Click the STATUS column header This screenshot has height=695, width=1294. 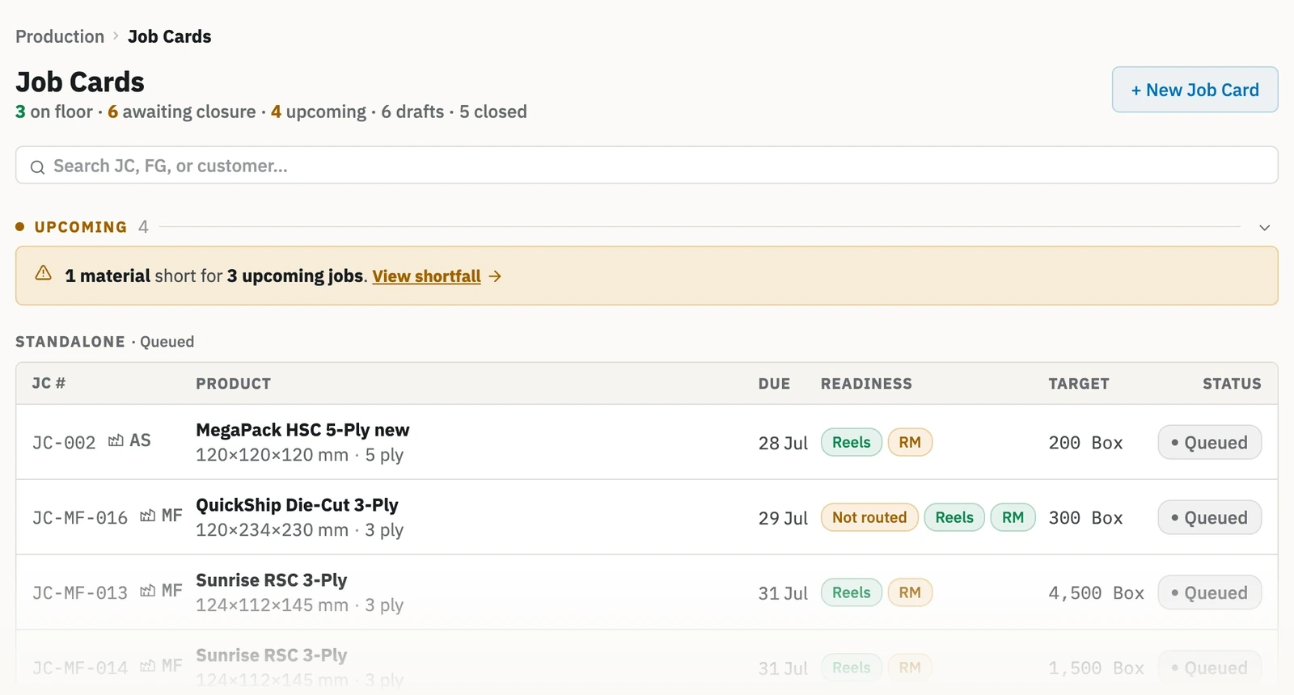tap(1232, 383)
